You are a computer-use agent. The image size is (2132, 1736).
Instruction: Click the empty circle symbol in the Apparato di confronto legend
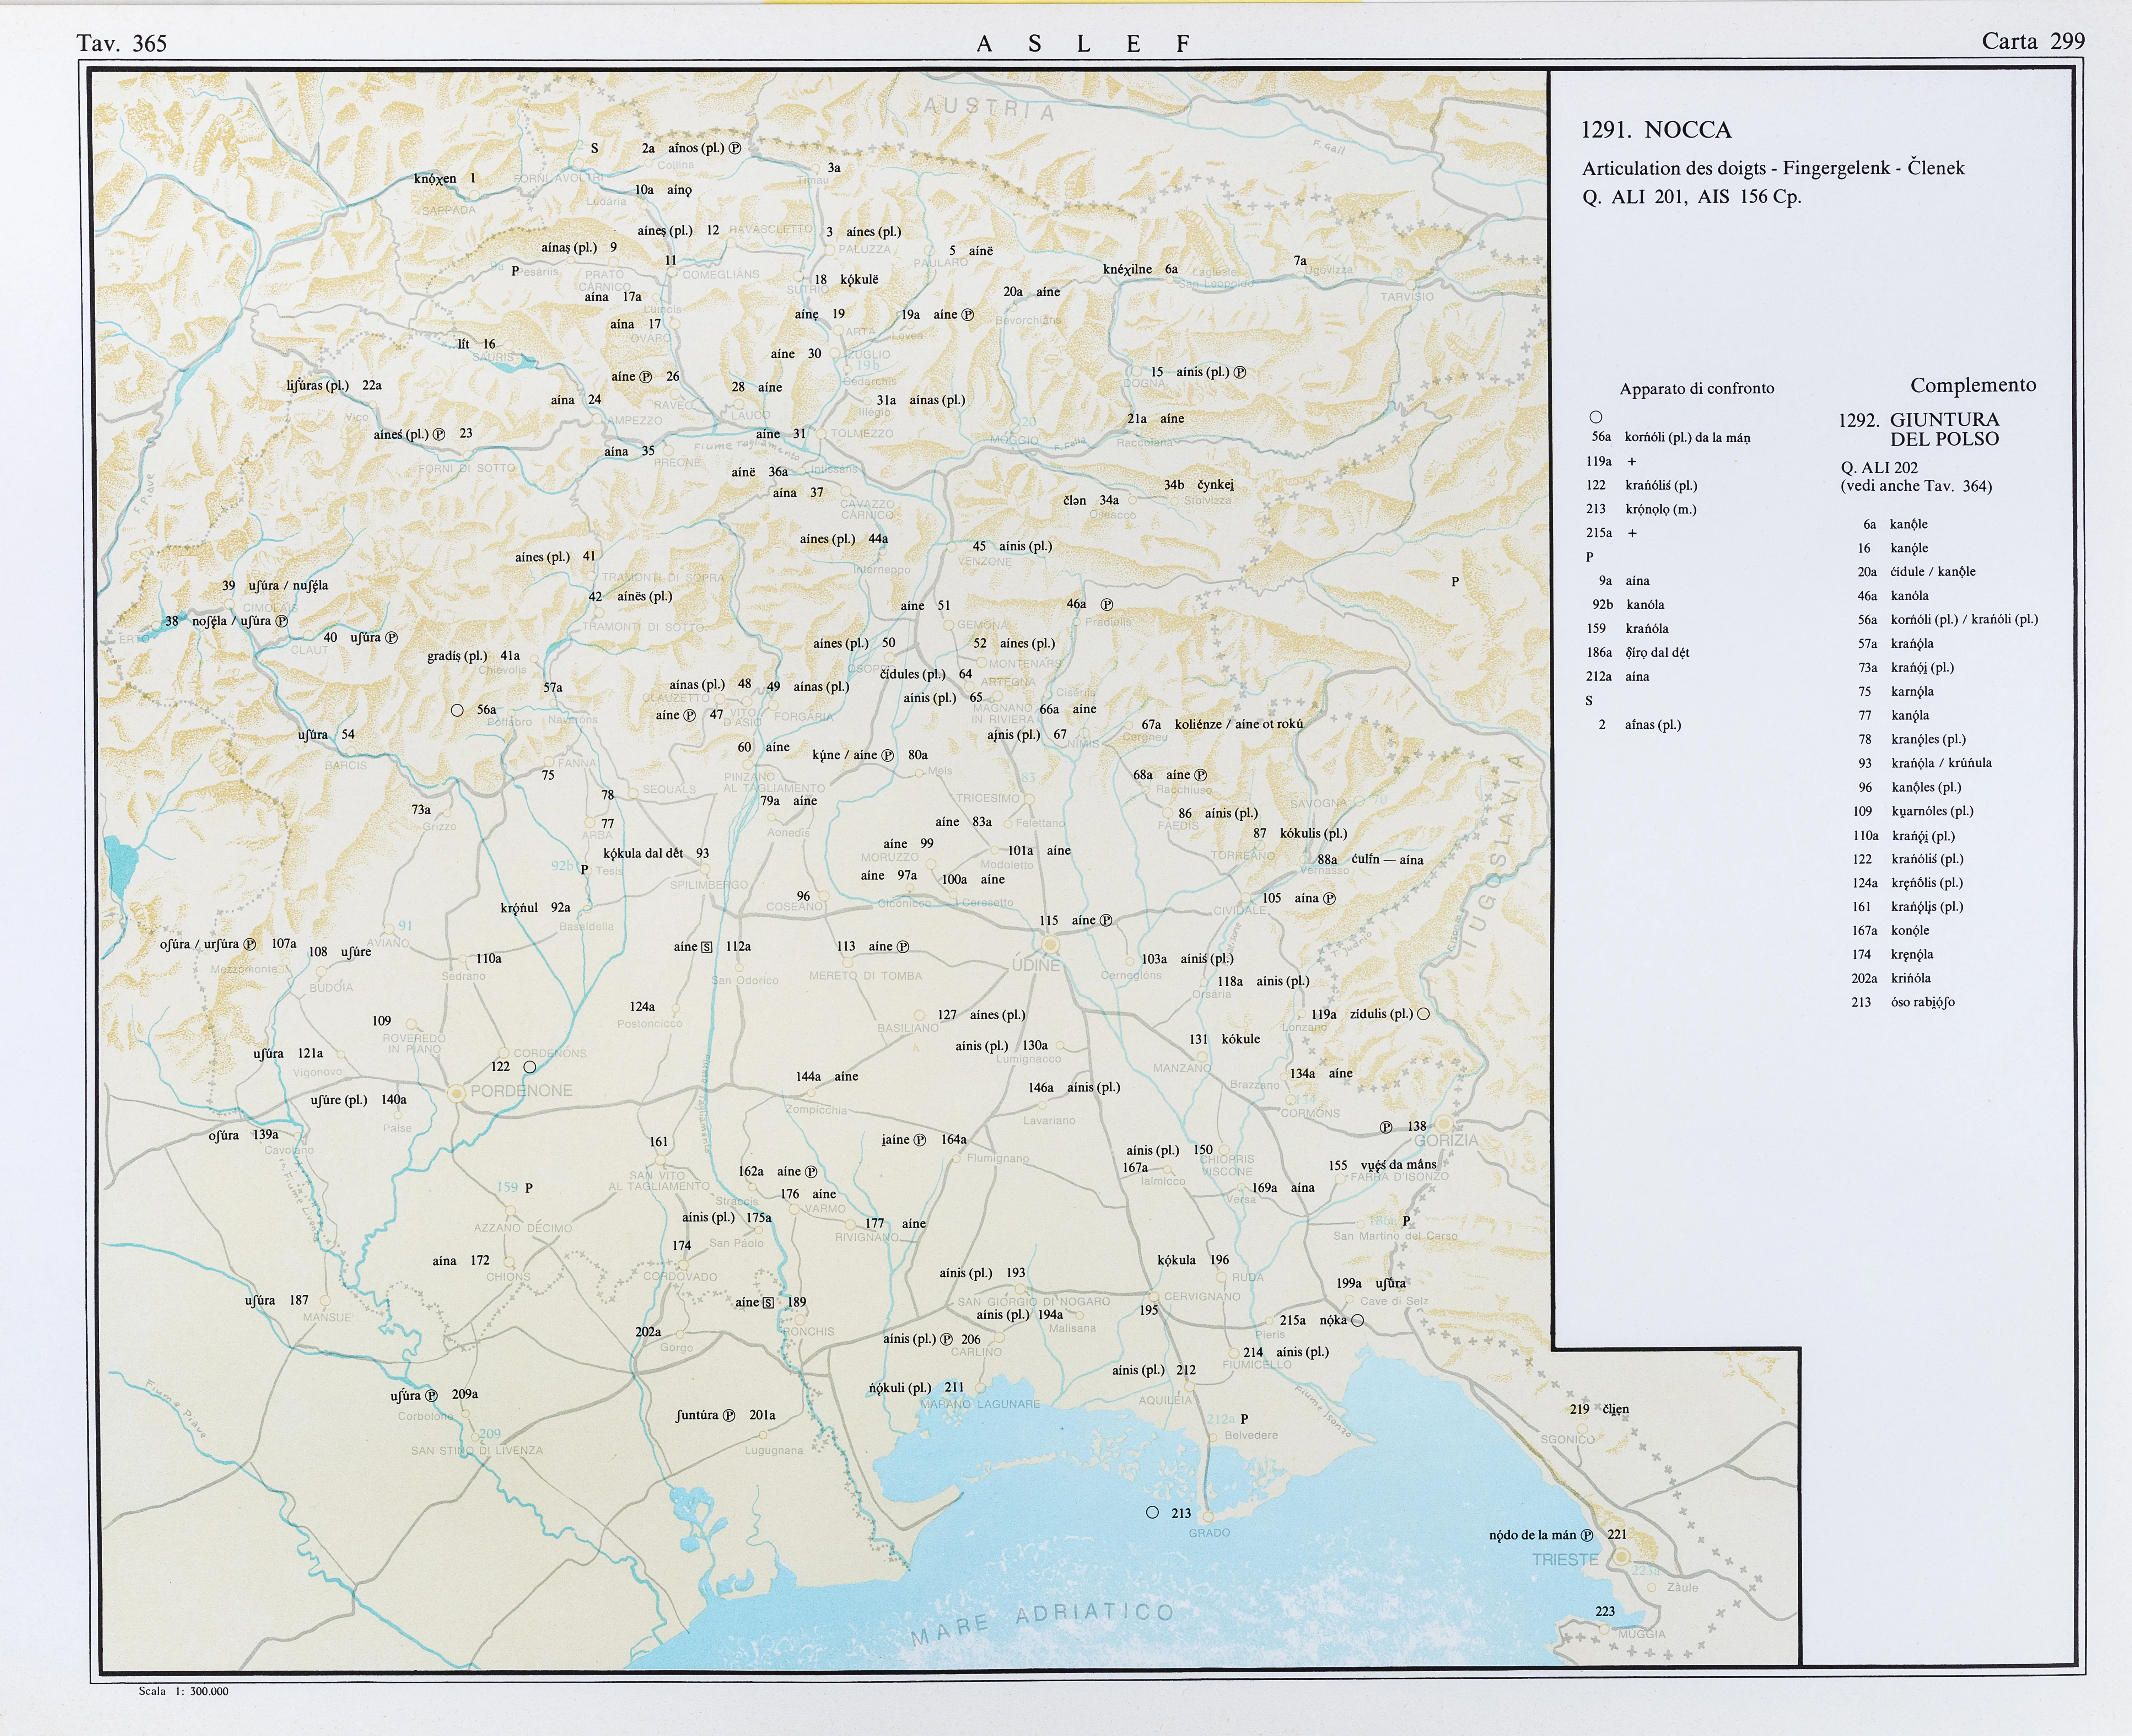coord(1596,417)
